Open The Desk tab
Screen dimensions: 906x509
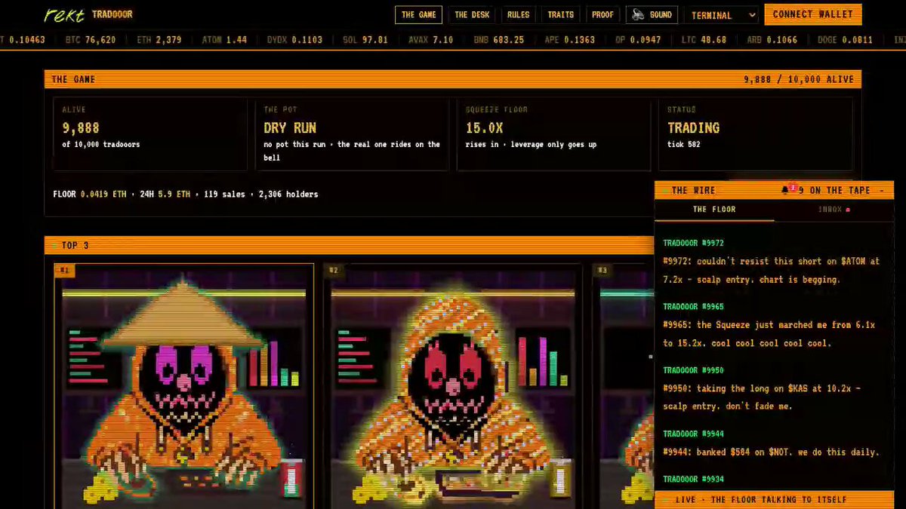pos(472,14)
